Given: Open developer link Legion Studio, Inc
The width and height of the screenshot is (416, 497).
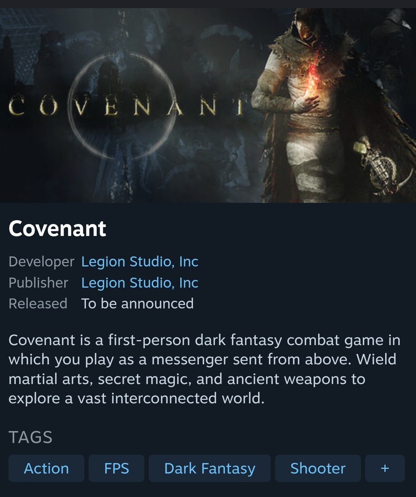Looking at the screenshot, I should pos(140,262).
